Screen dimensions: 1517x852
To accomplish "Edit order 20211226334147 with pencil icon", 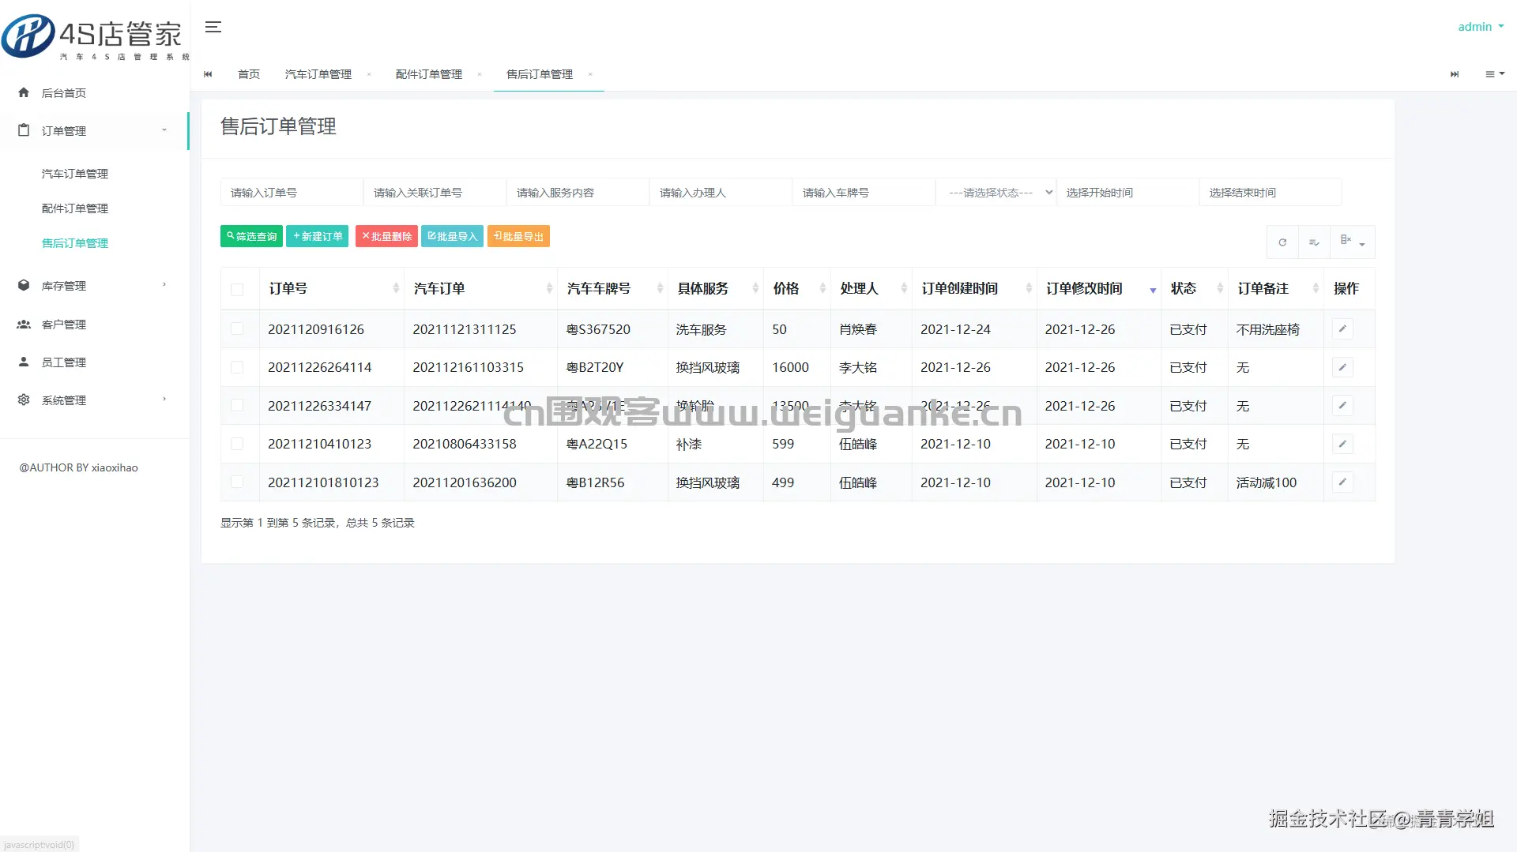I will (1342, 406).
